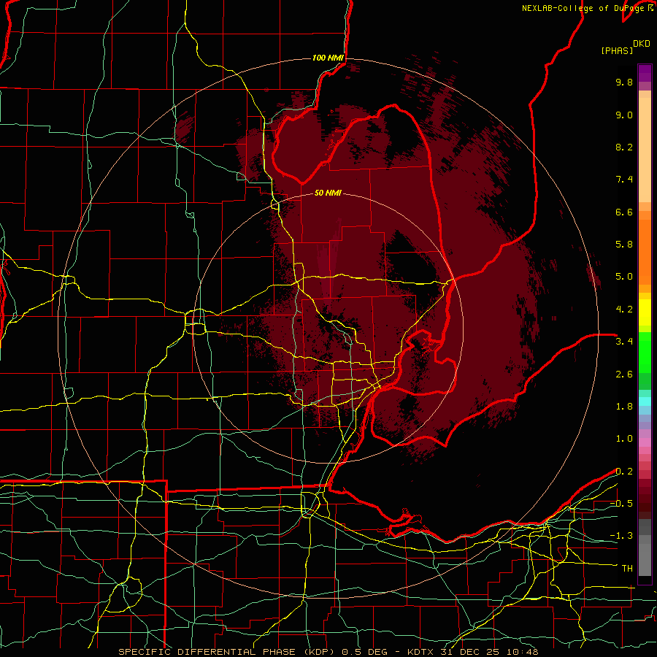Click the 2.6 scale value
This screenshot has width=657, height=657.
[624, 374]
